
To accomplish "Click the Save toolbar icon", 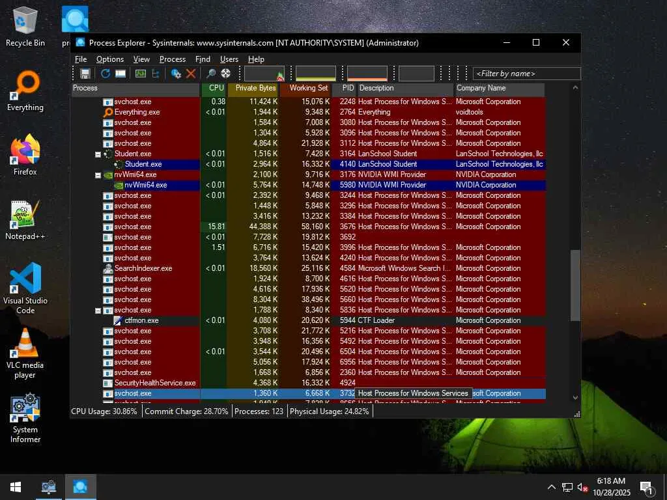I will [x=85, y=74].
